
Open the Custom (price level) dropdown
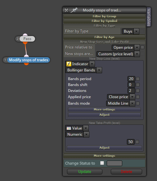tap(118, 54)
